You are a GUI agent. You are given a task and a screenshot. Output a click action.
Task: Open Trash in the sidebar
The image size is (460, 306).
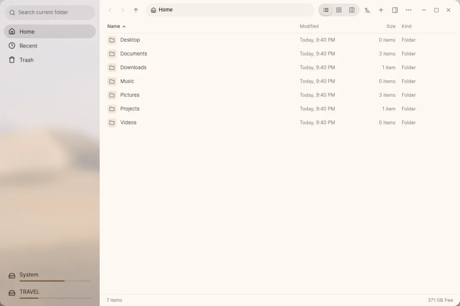50,60
